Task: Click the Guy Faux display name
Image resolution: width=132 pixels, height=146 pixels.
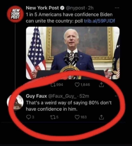Action: tap(36, 96)
